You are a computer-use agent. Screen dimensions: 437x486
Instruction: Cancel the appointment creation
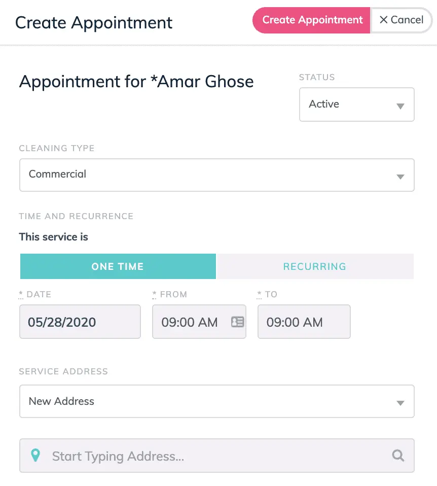402,20
